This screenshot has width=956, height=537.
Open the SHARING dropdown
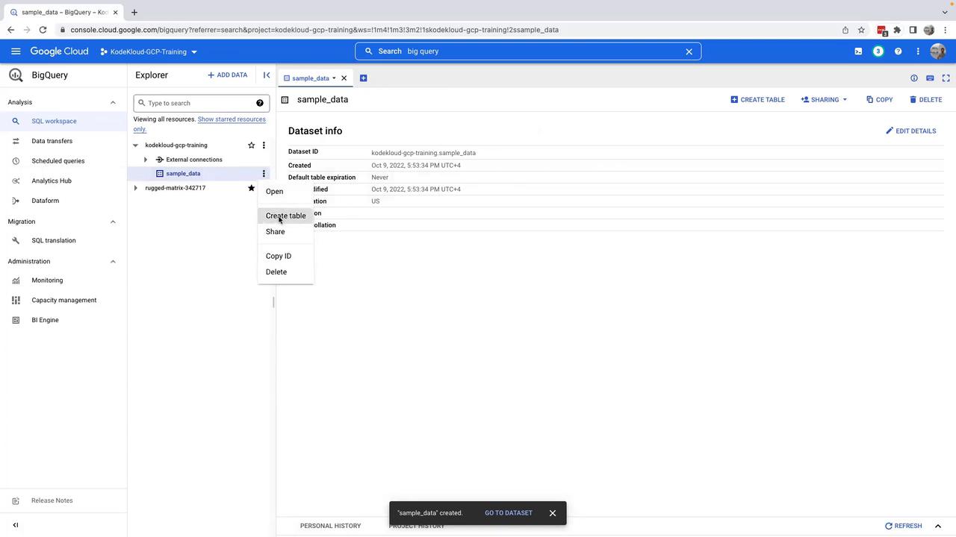(x=825, y=100)
